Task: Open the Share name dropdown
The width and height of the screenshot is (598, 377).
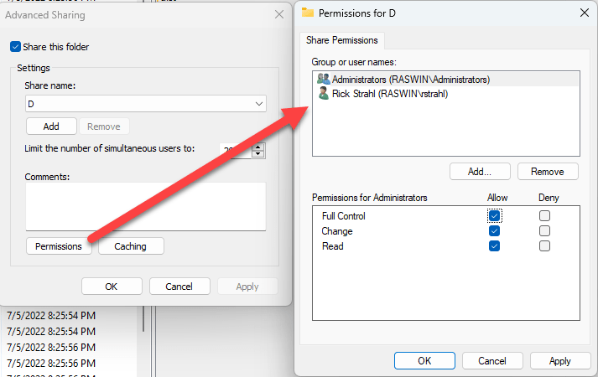Action: 259,104
